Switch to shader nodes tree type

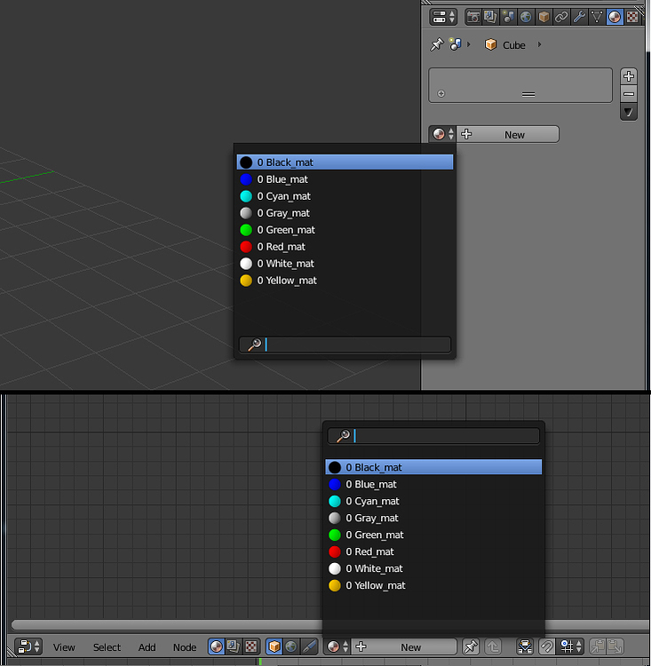[x=217, y=646]
